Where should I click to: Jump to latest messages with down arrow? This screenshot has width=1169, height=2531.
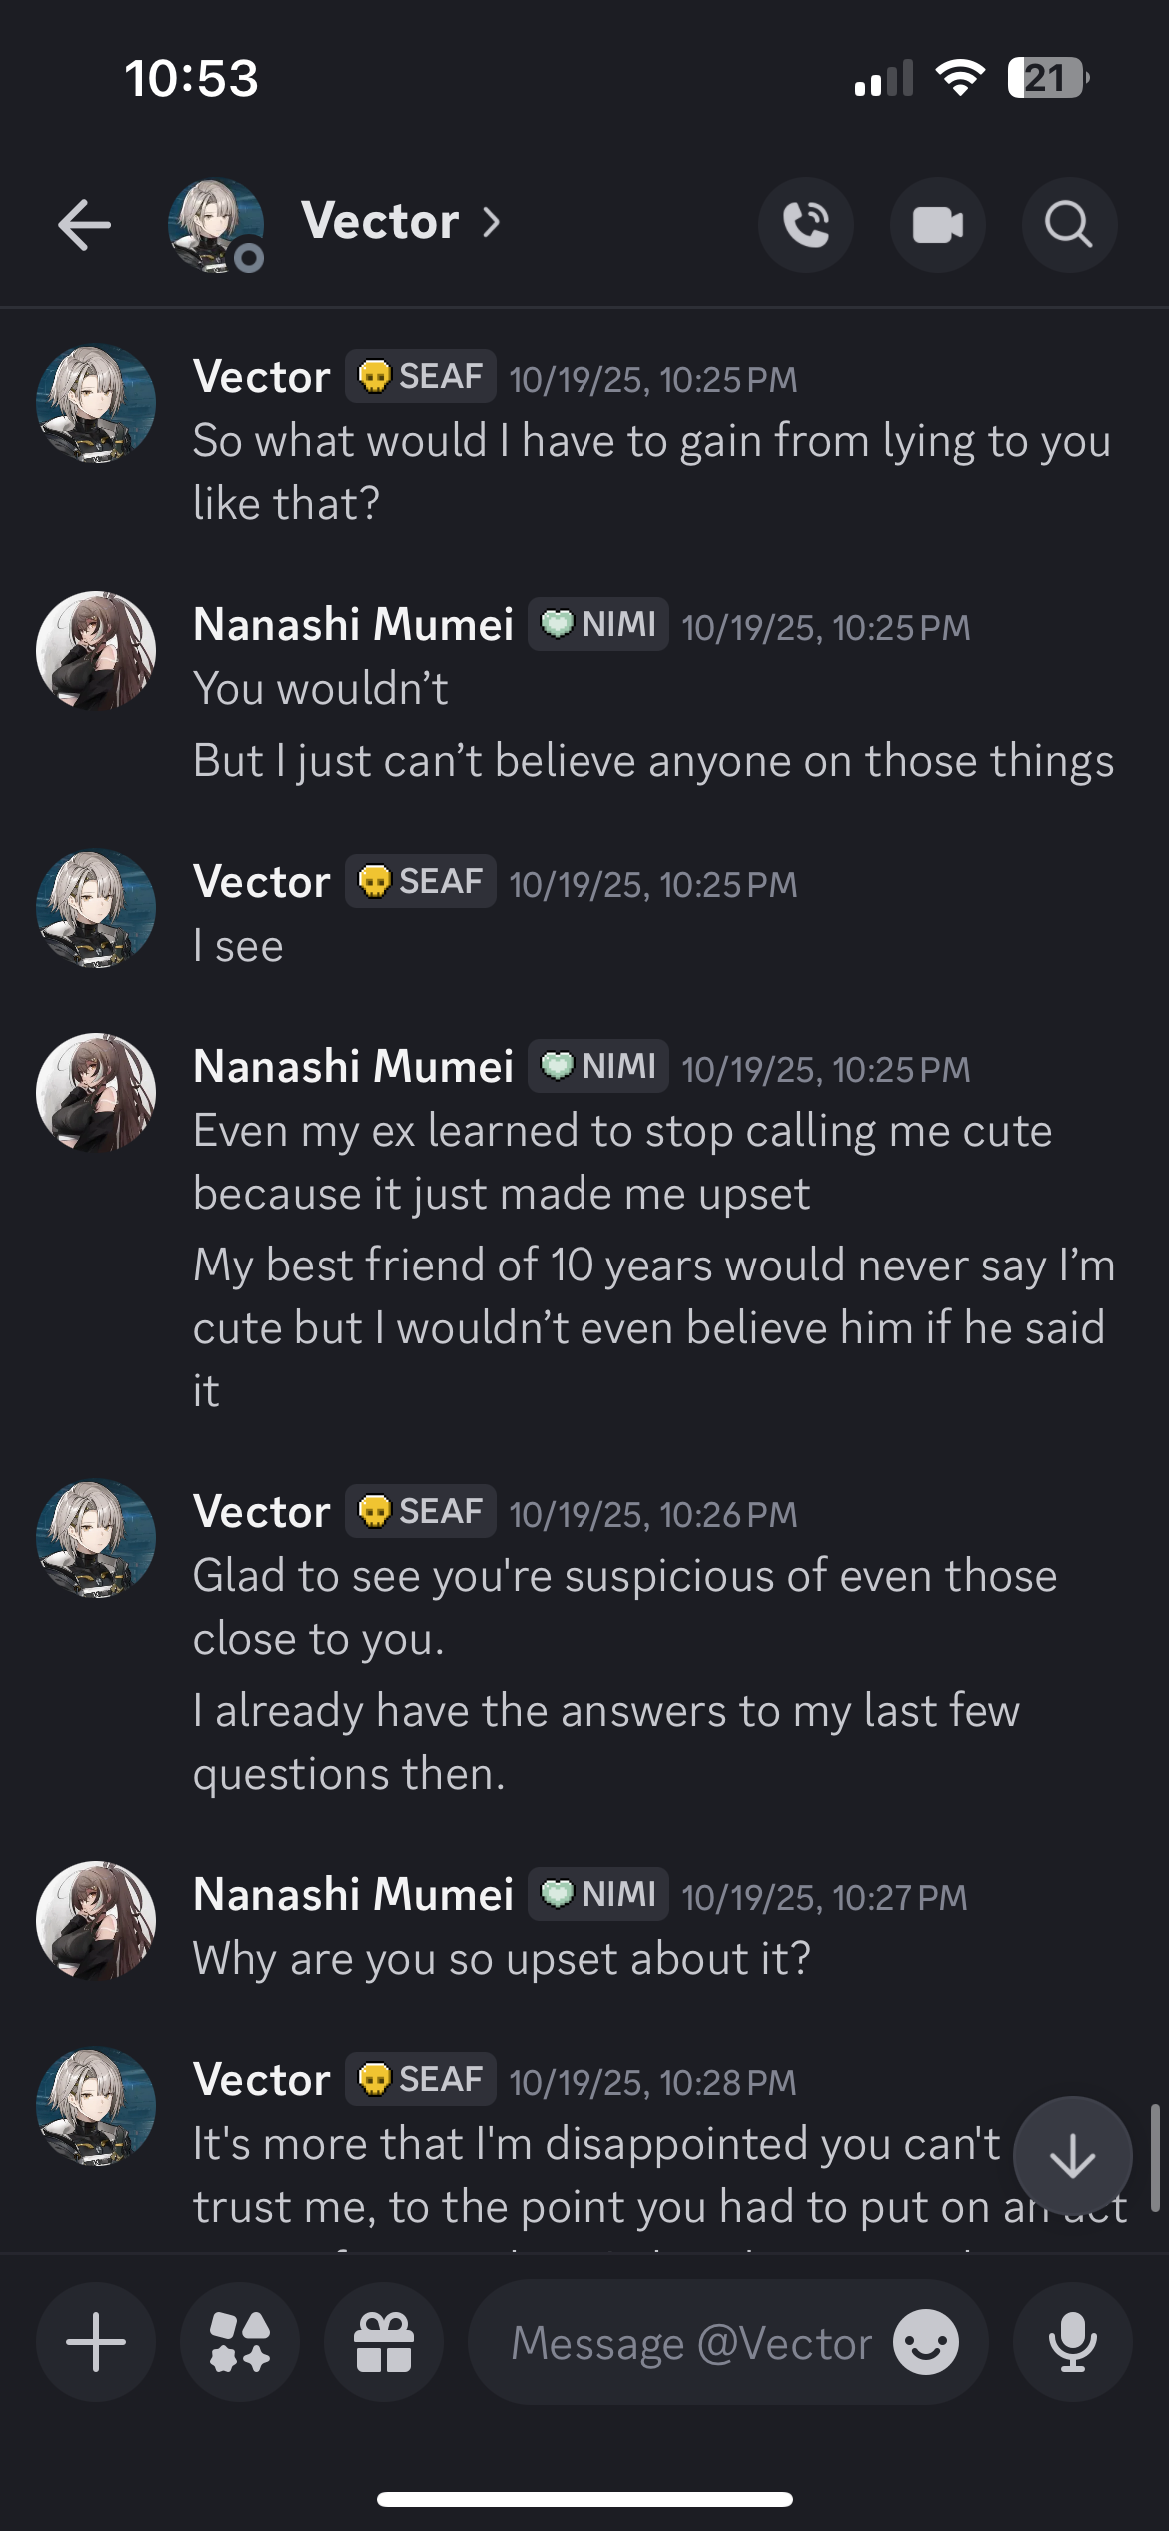click(x=1072, y=2156)
